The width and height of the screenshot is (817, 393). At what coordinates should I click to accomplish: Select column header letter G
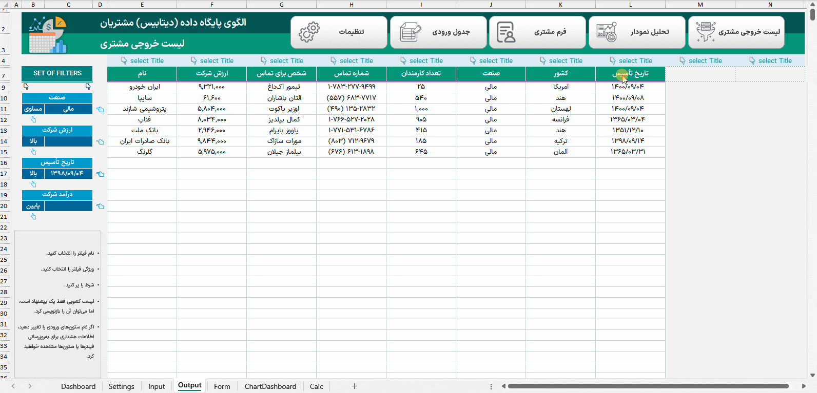282,5
